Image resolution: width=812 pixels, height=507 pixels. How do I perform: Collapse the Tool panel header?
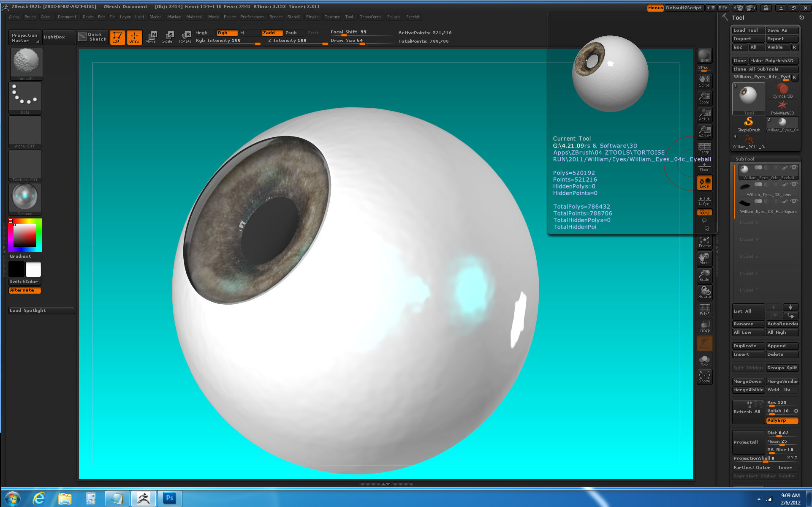(x=737, y=18)
